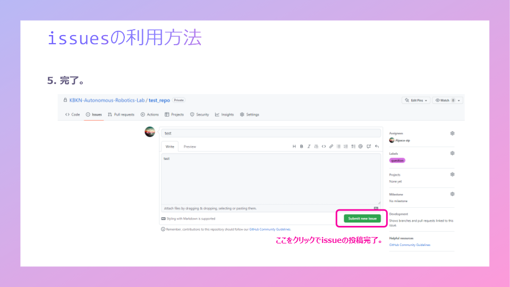Viewport: 510px width, 287px height.
Task: Open the Projects gear settings
Action: pyautogui.click(x=452, y=174)
